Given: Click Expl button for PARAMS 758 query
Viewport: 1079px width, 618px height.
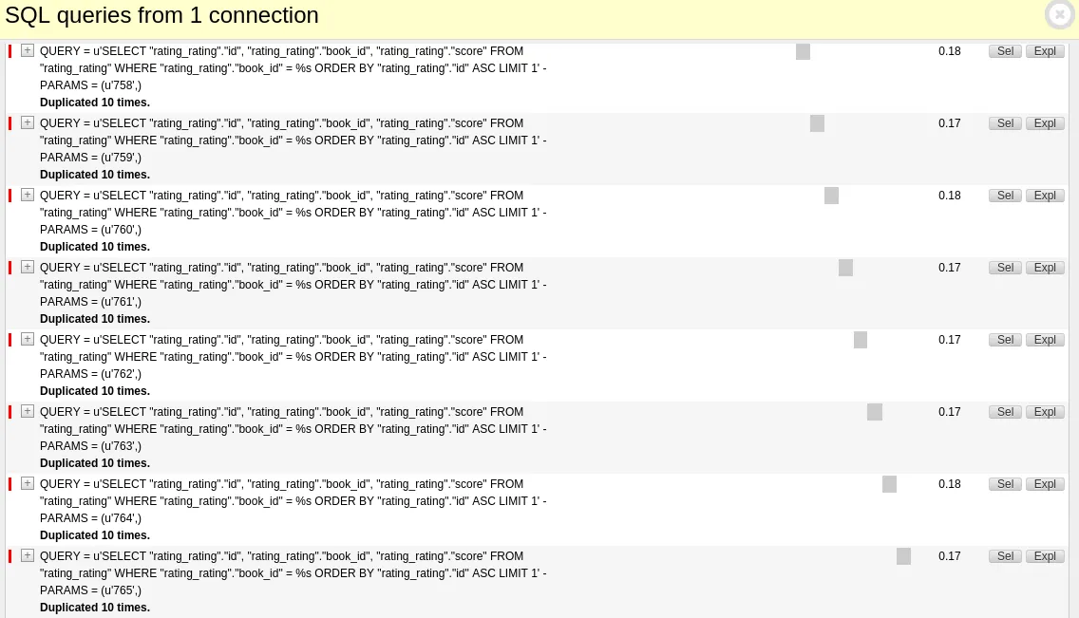Looking at the screenshot, I should point(1045,51).
